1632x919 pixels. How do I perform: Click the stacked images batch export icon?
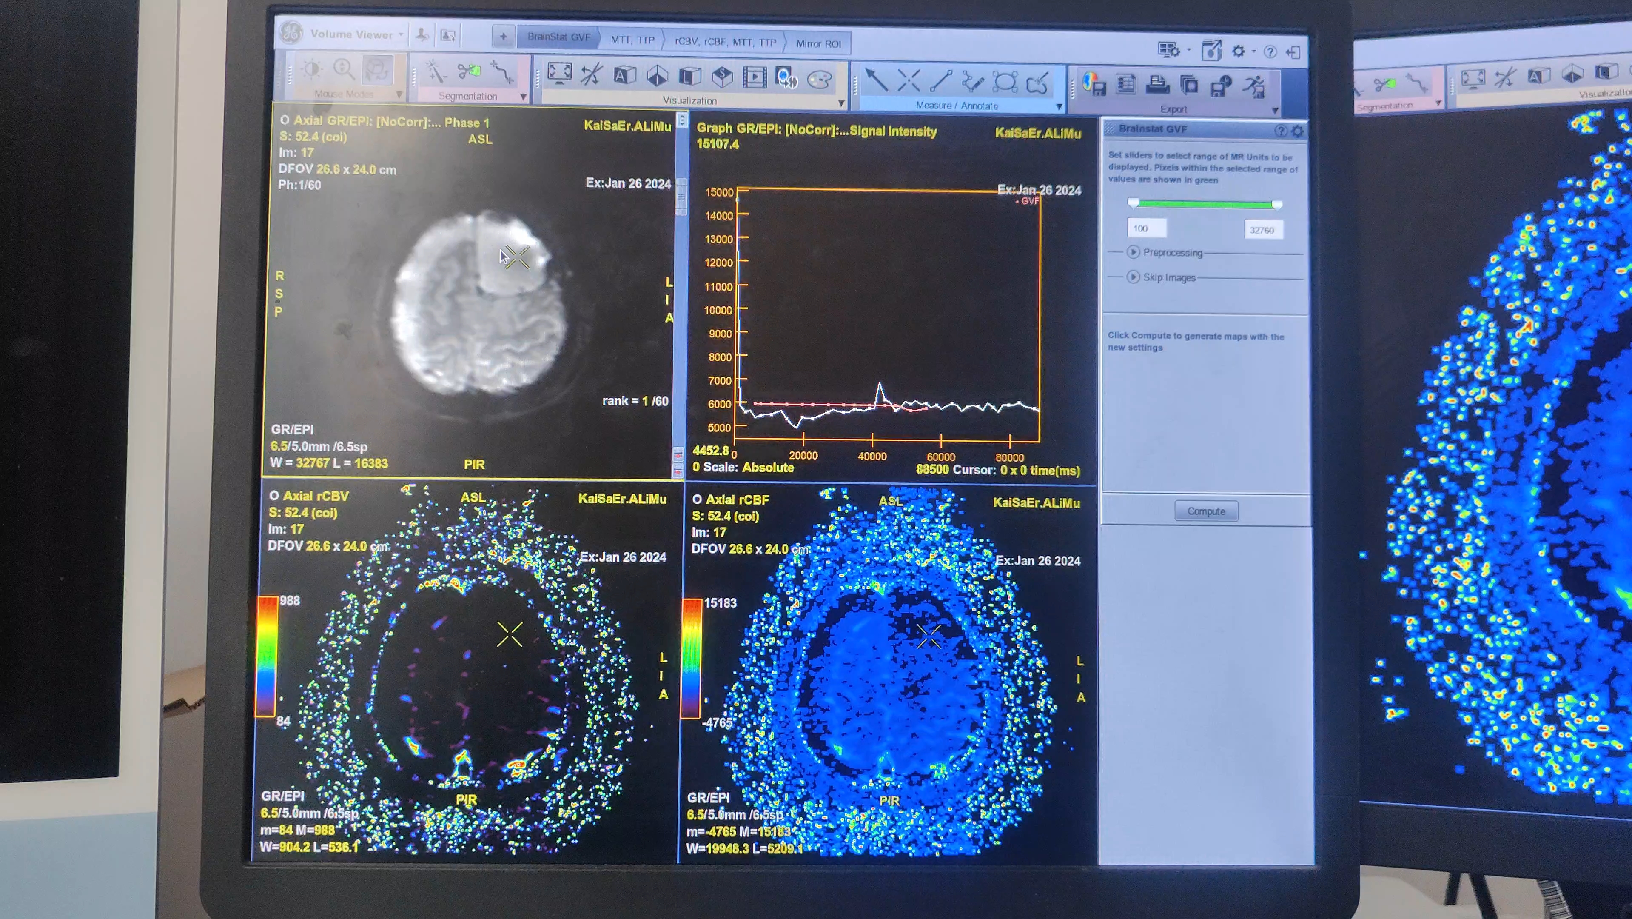coord(1189,85)
